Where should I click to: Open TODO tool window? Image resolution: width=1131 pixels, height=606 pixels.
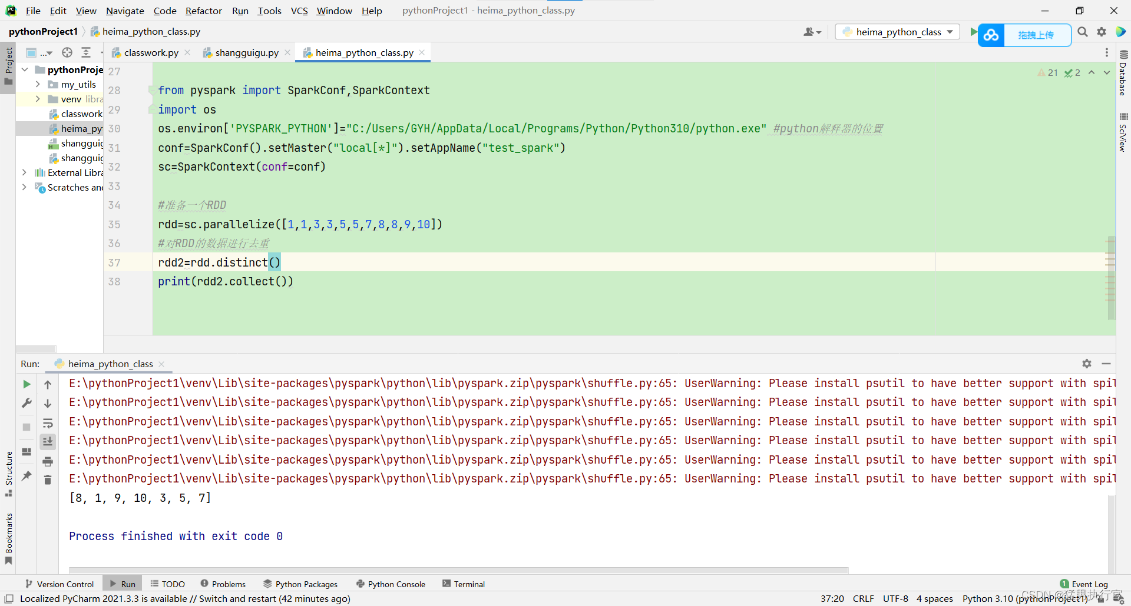168,584
